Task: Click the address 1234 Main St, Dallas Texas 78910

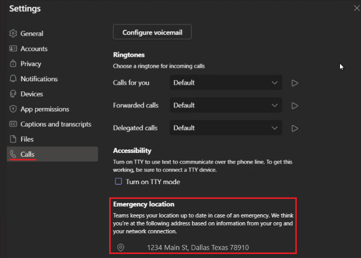Action: point(198,247)
